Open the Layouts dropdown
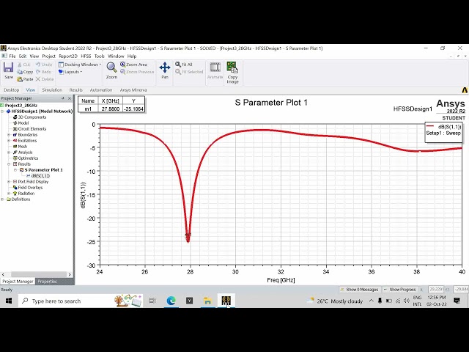The height and width of the screenshot is (352, 469). pyautogui.click(x=70, y=72)
